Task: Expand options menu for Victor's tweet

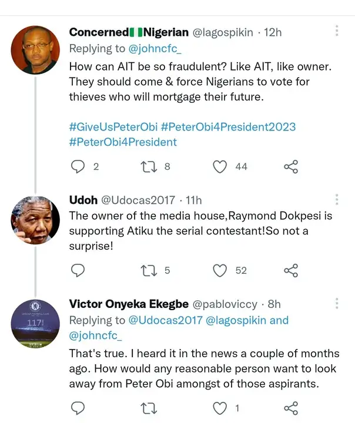Action: [x=337, y=303]
